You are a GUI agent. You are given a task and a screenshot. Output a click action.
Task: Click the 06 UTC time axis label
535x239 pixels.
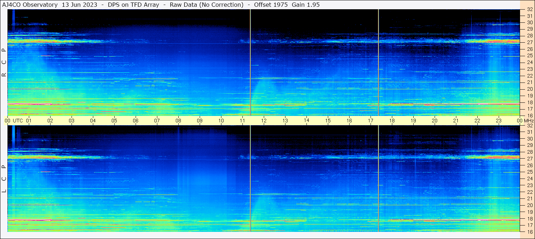pos(136,121)
